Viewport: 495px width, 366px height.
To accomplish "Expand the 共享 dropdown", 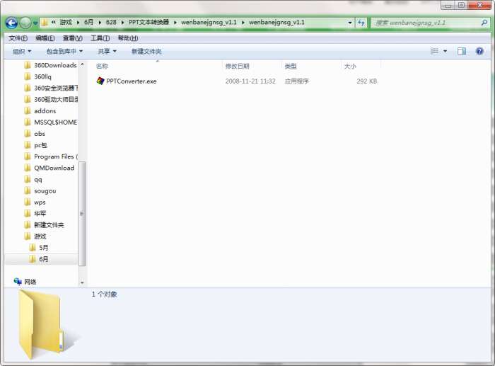I will [107, 51].
